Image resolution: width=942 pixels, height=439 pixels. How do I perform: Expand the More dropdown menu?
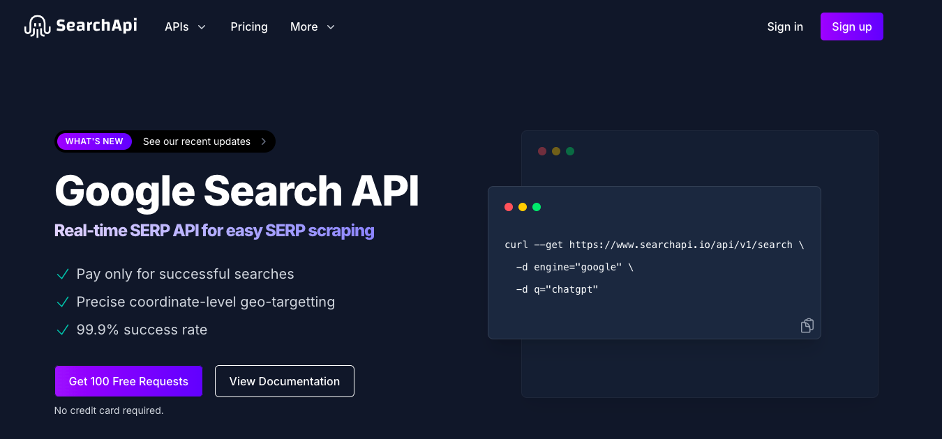pyautogui.click(x=313, y=26)
